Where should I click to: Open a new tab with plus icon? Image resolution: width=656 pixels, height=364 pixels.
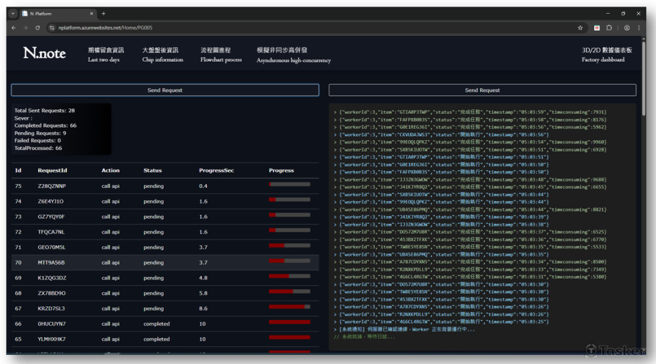(103, 14)
